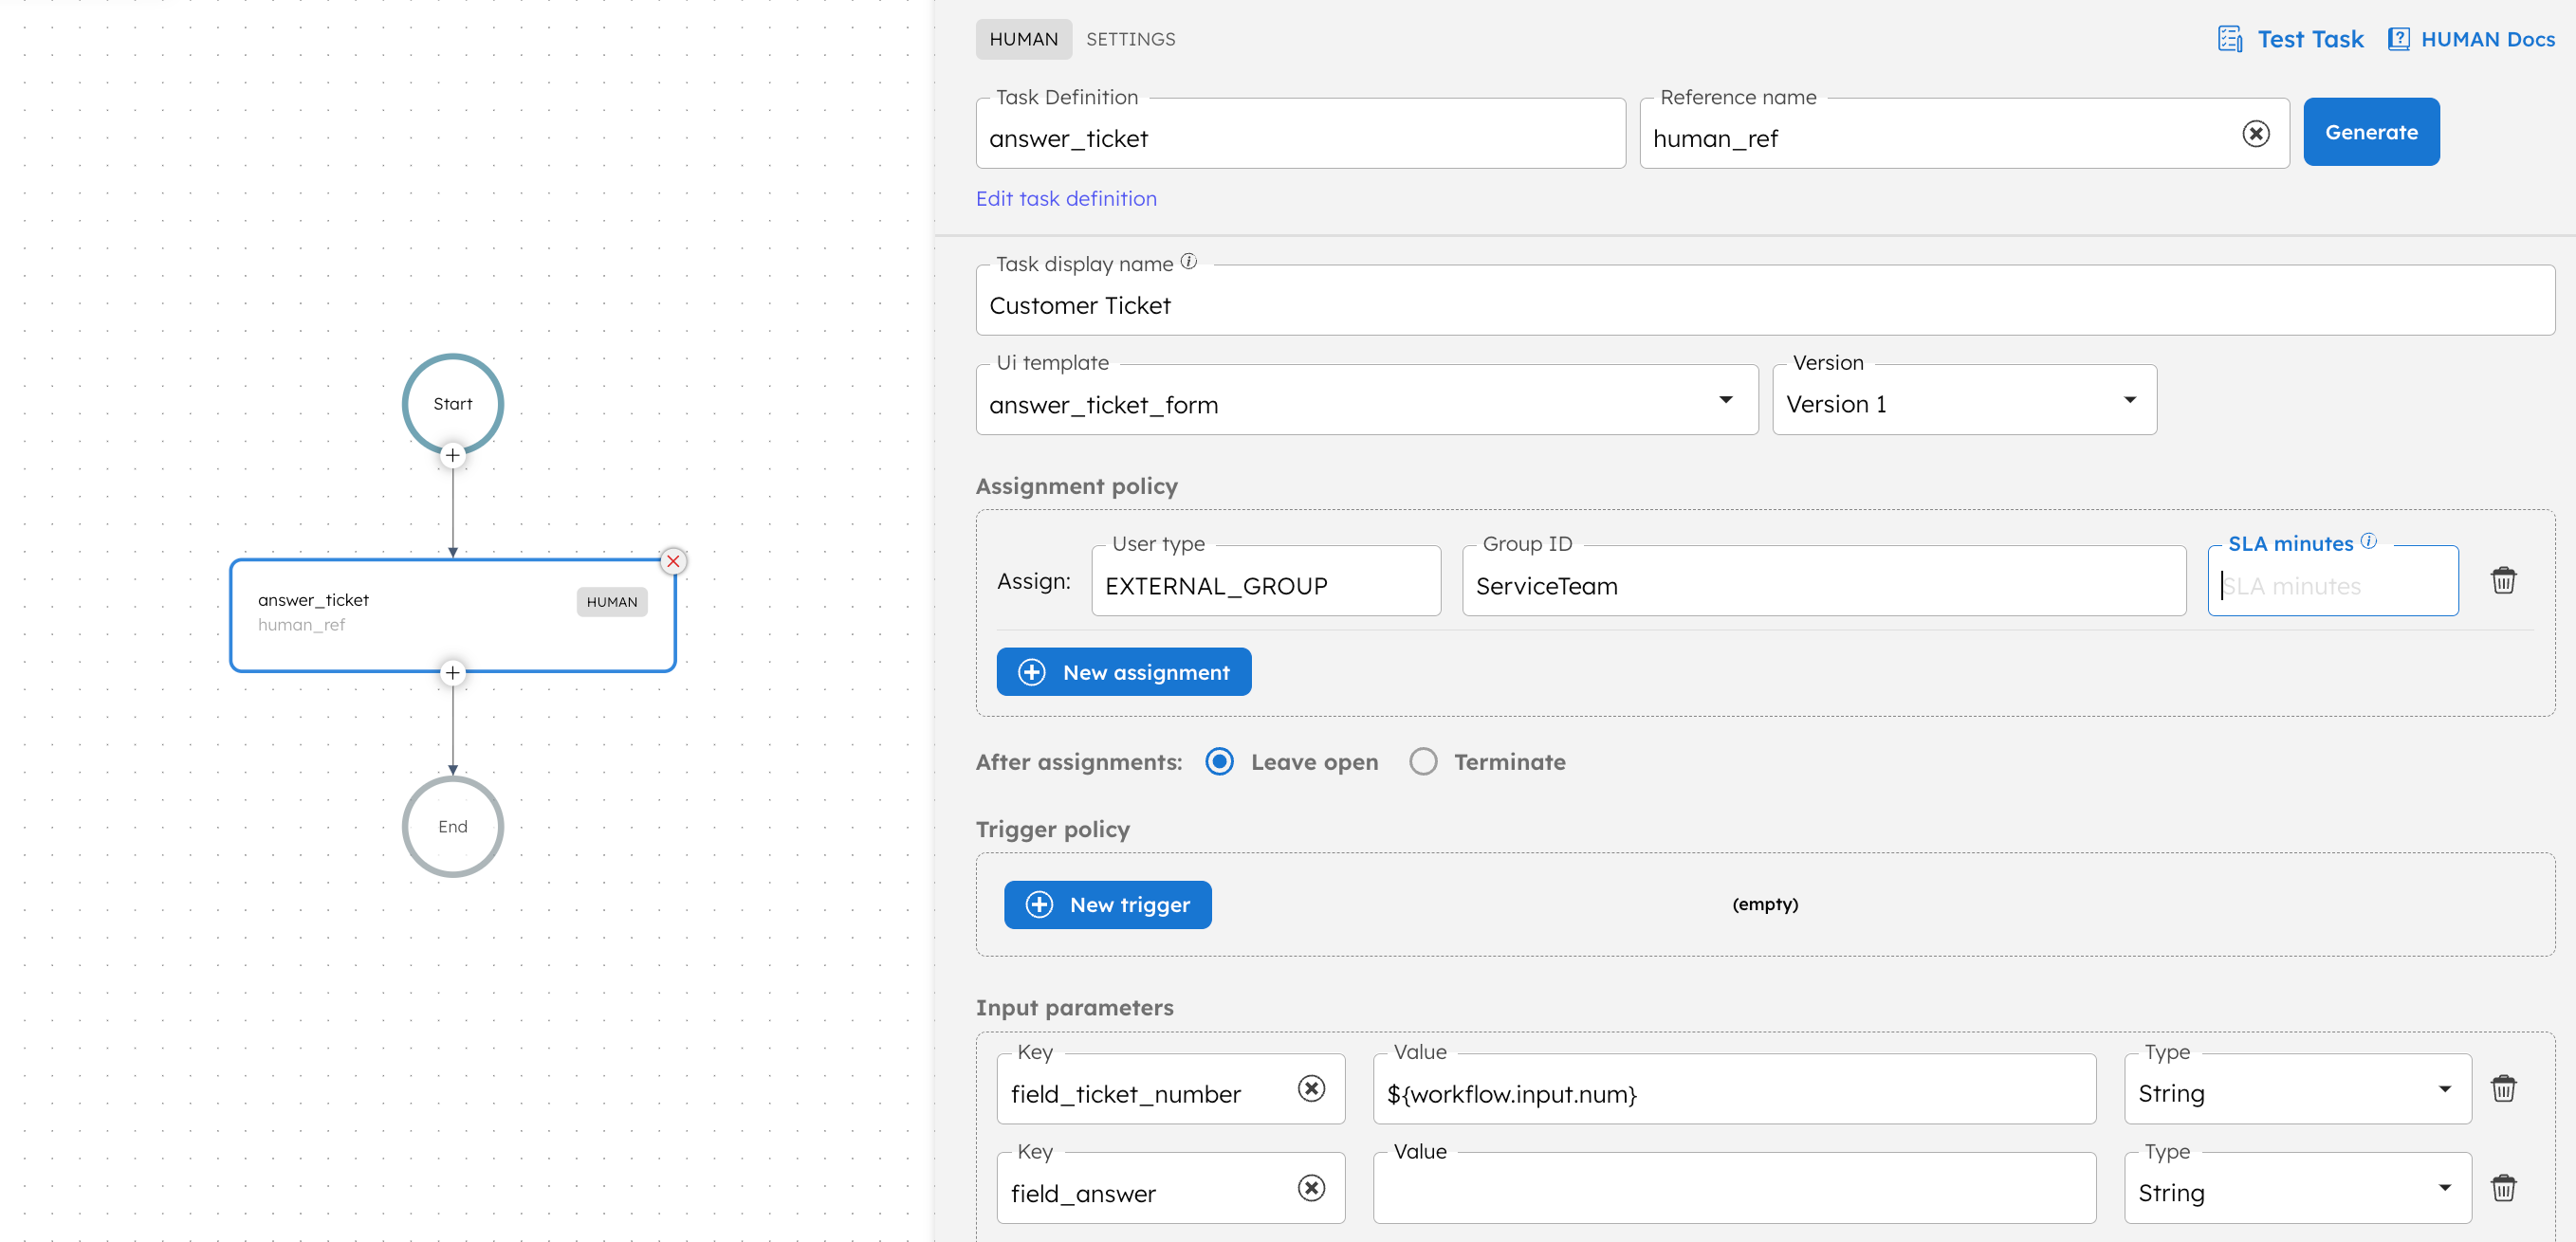Image resolution: width=2576 pixels, height=1242 pixels.
Task: Switch to the HUMAN tab
Action: (1023, 39)
